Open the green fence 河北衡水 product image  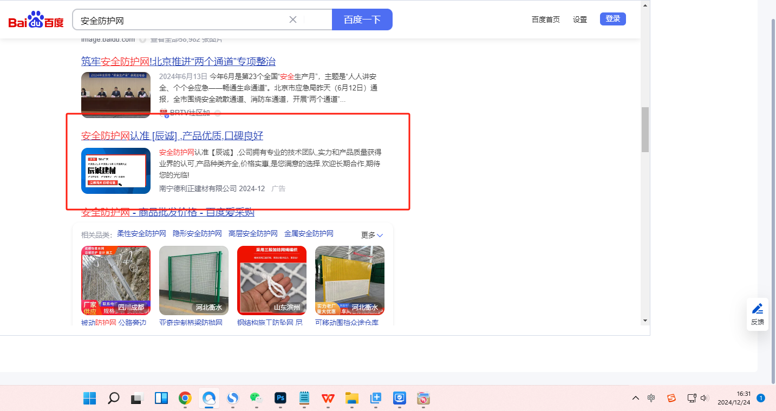tap(194, 280)
